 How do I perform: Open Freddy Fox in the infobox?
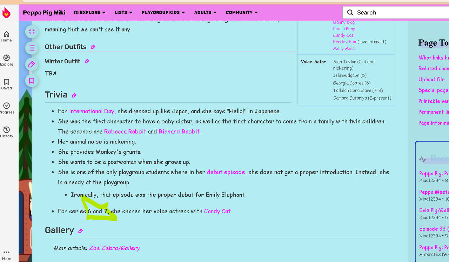(344, 42)
